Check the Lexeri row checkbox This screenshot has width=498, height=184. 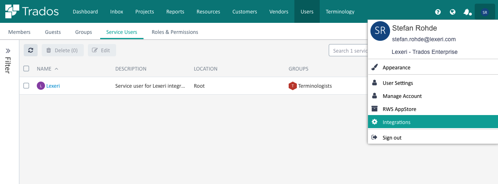[x=26, y=86]
